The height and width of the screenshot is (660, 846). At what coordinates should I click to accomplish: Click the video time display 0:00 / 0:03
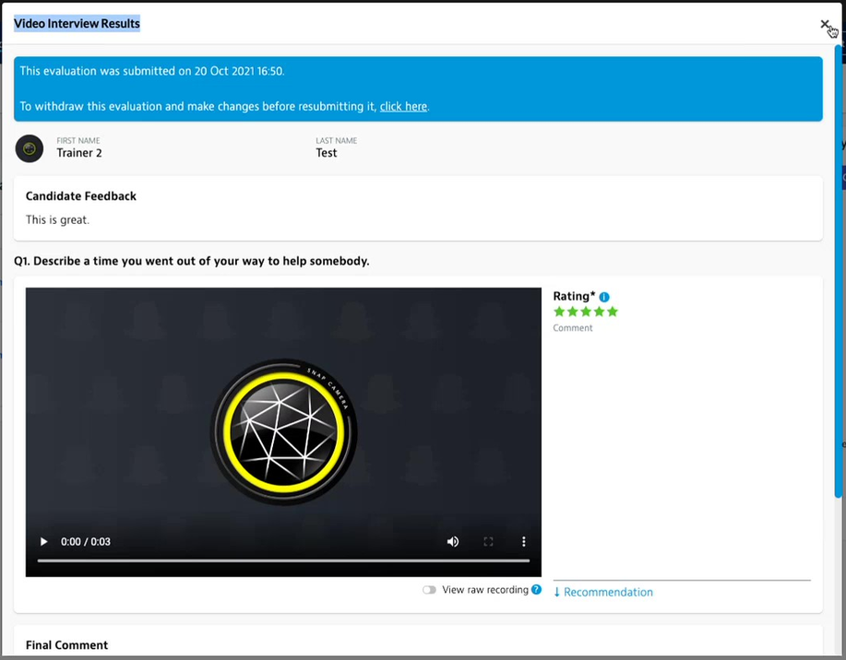coord(85,542)
